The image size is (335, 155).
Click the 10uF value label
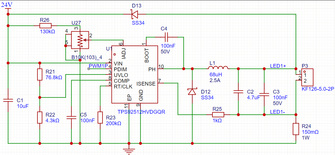pos(23,106)
